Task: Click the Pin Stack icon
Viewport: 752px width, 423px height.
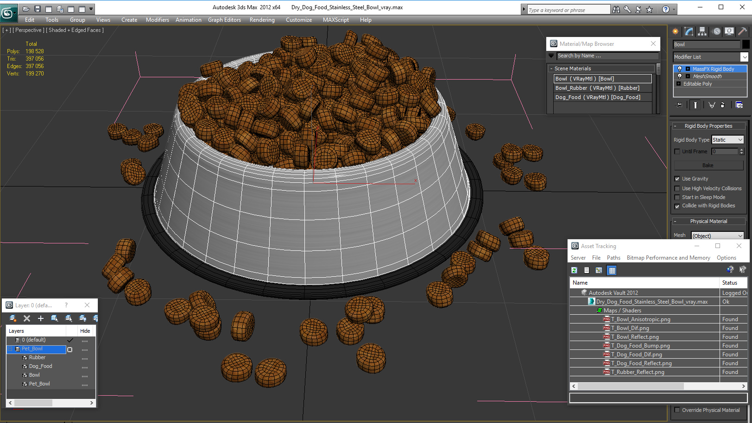Action: pos(679,105)
